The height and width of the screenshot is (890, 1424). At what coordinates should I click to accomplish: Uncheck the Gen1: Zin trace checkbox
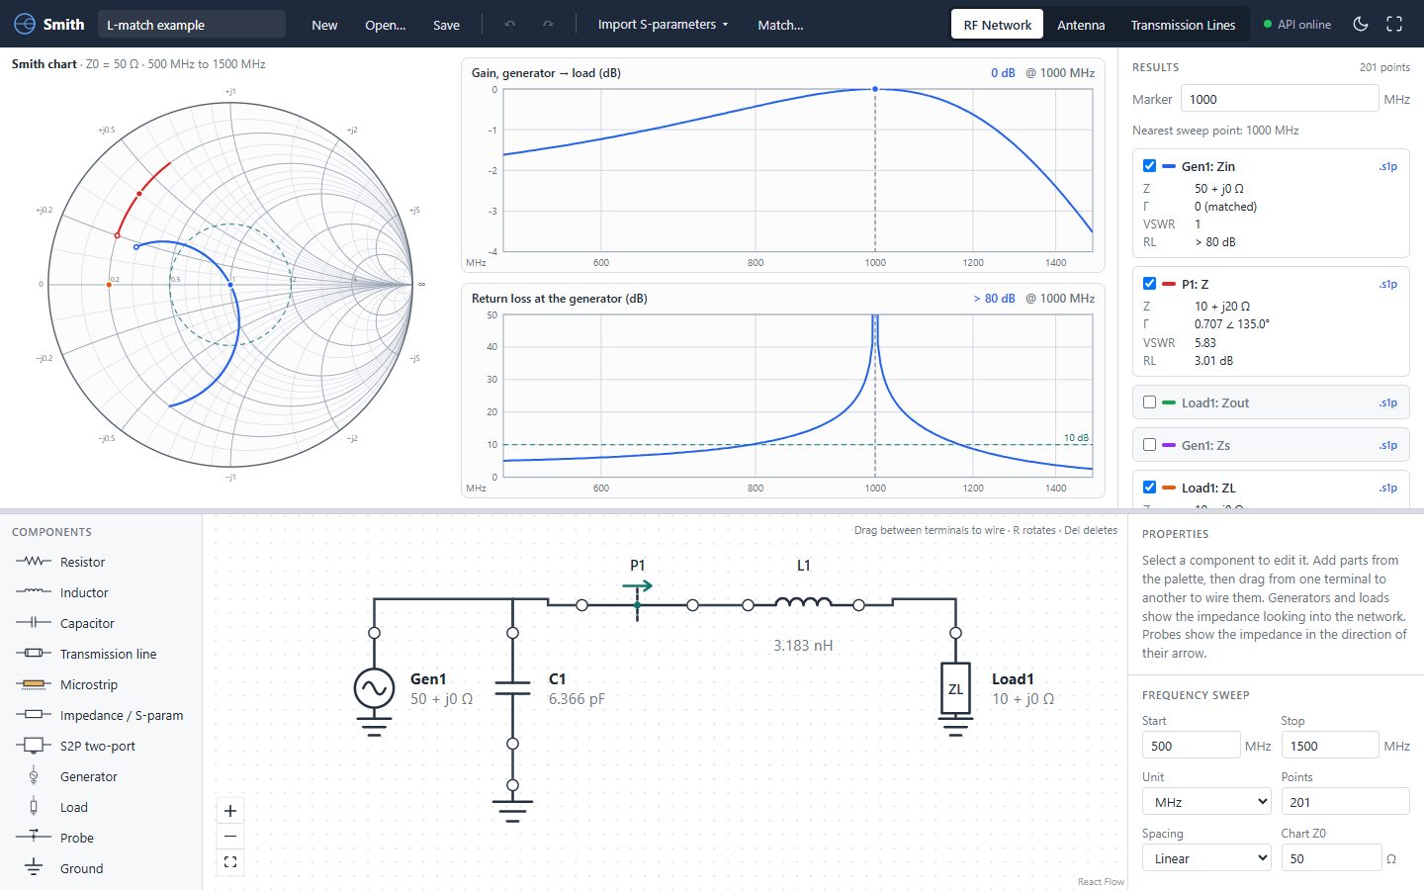click(x=1149, y=166)
